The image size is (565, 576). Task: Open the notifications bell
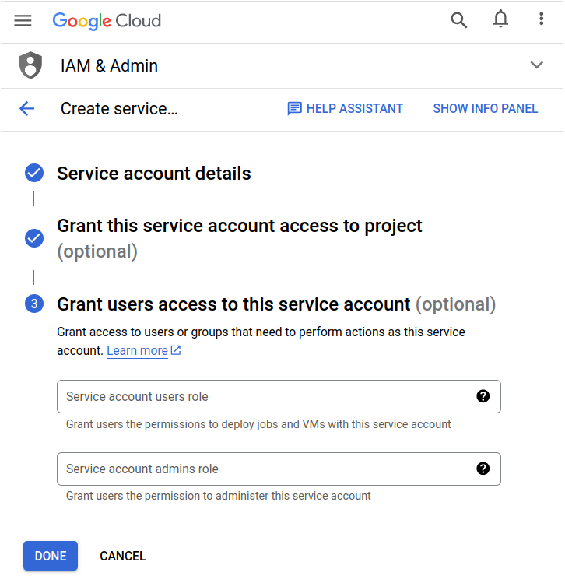tap(500, 20)
